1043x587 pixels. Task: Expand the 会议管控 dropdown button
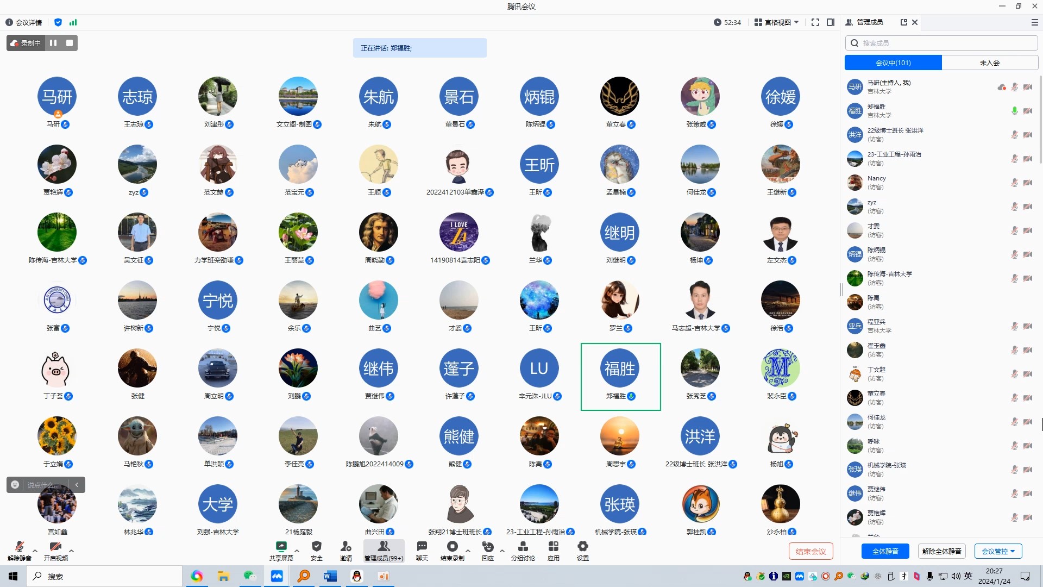(998, 551)
